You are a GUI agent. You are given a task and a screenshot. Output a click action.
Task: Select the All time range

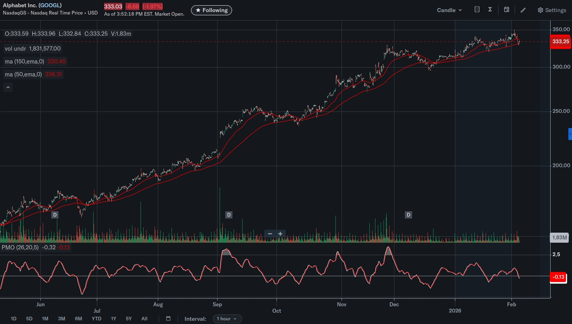pyautogui.click(x=144, y=319)
